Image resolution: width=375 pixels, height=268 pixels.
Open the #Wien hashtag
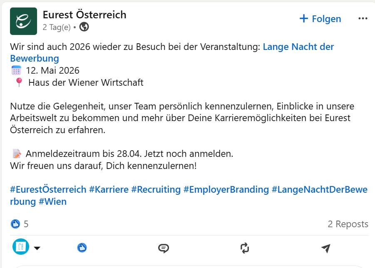52,201
